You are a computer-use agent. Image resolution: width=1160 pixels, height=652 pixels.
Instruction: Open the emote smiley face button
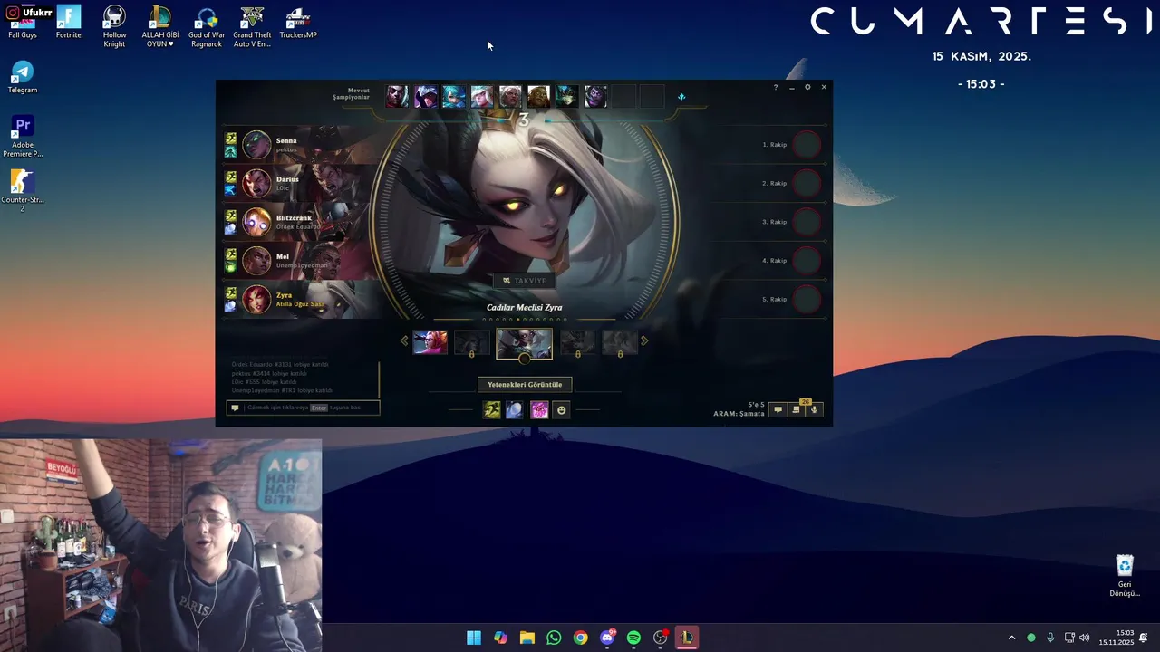561,410
